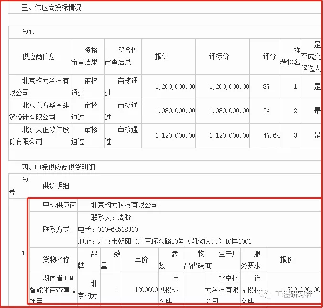Click 评标价 value 1,200,000.00 in 北京构力 row
Screen dimensions: 323x308
229,87
